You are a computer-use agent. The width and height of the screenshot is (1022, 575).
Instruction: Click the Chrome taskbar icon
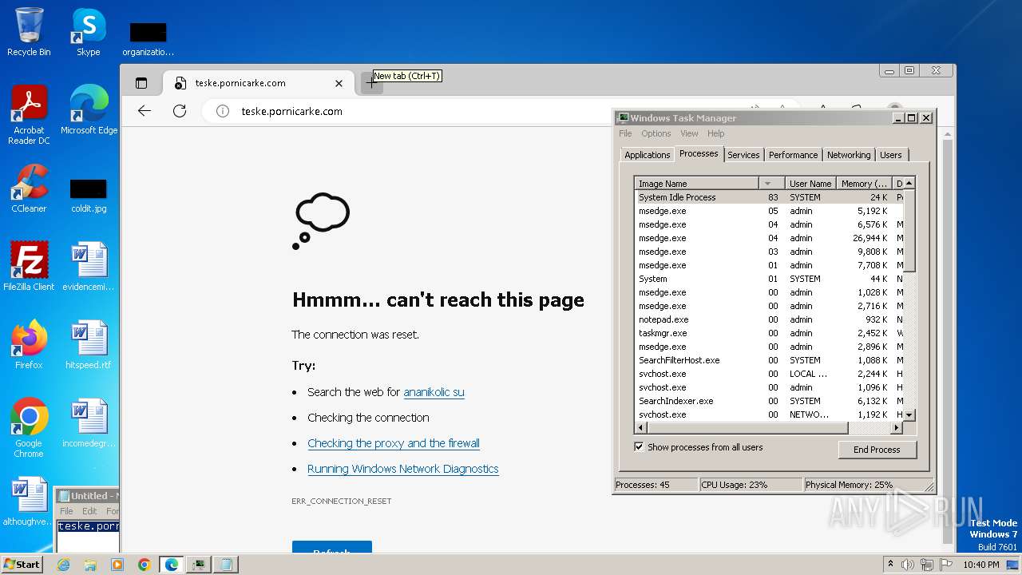coord(145,565)
